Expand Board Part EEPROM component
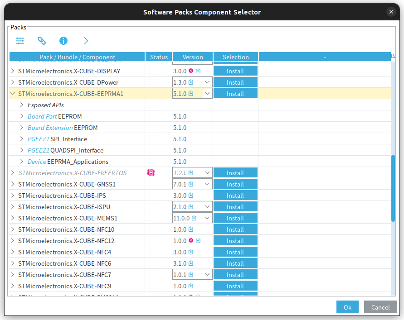 (x=22, y=116)
